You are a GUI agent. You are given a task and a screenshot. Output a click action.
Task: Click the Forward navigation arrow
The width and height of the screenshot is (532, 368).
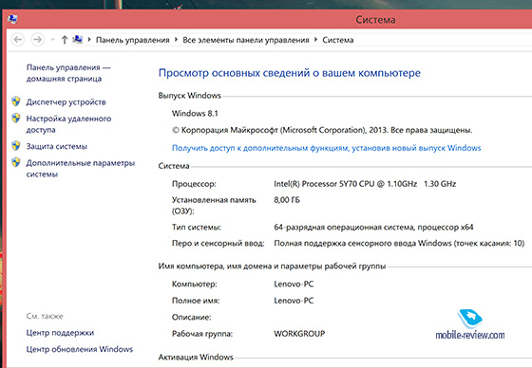pyautogui.click(x=37, y=40)
